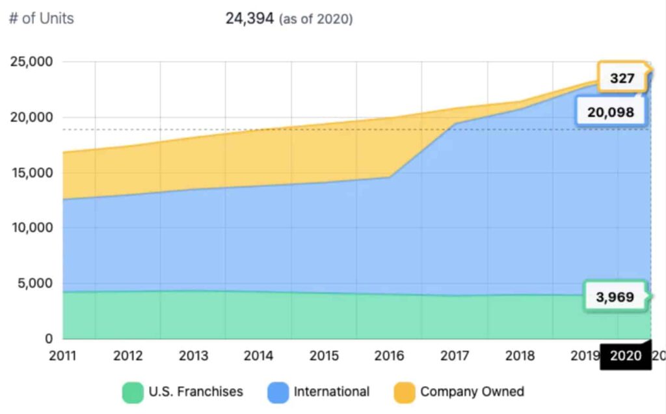Click the 24,394 total units figure

[x=250, y=18]
